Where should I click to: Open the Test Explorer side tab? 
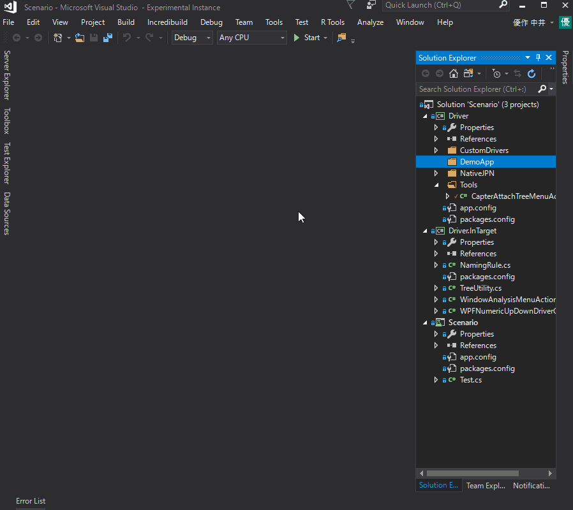click(x=6, y=163)
